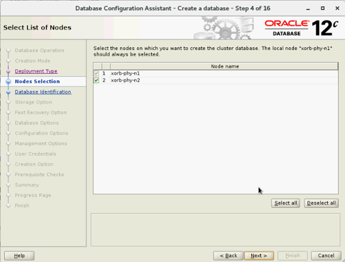Click the Deployment Type step bullet icon
The image size is (345, 262).
pos(8,71)
